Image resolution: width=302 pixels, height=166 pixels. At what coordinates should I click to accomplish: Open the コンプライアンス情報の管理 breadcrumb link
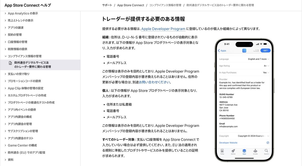(165, 5)
